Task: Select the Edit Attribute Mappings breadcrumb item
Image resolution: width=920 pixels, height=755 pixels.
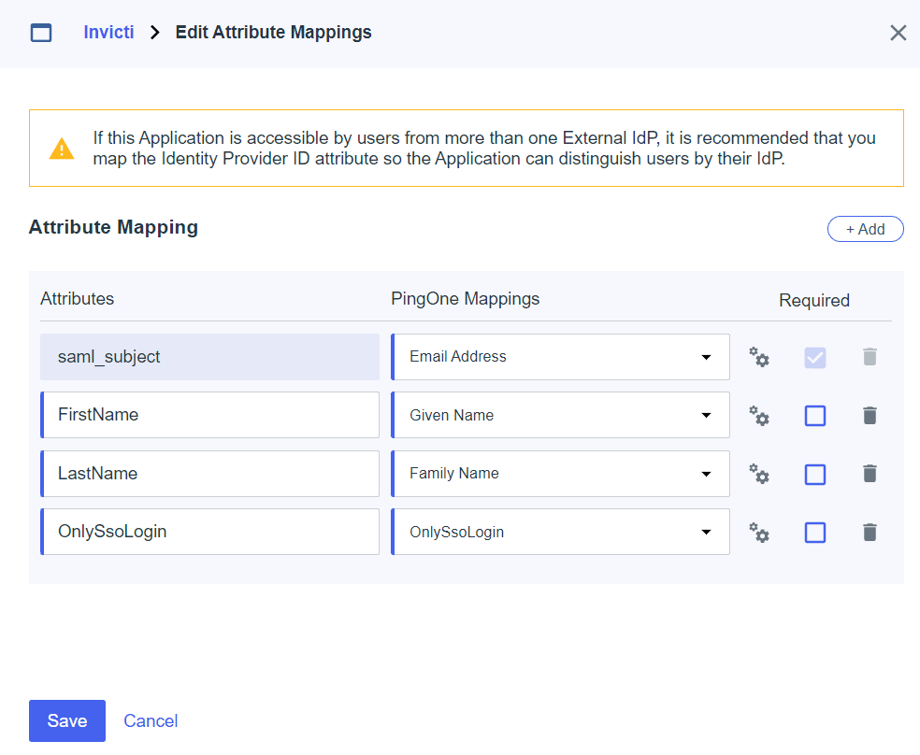Action: coord(273,32)
